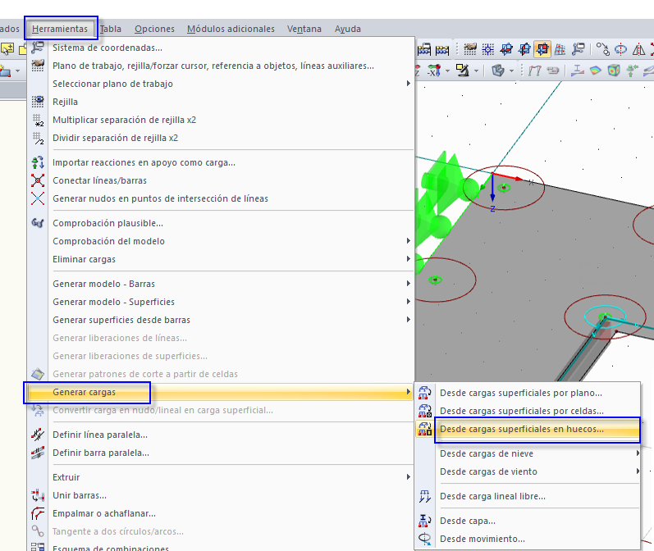Click the join members icon
This screenshot has width=654, height=551.
click(x=38, y=495)
